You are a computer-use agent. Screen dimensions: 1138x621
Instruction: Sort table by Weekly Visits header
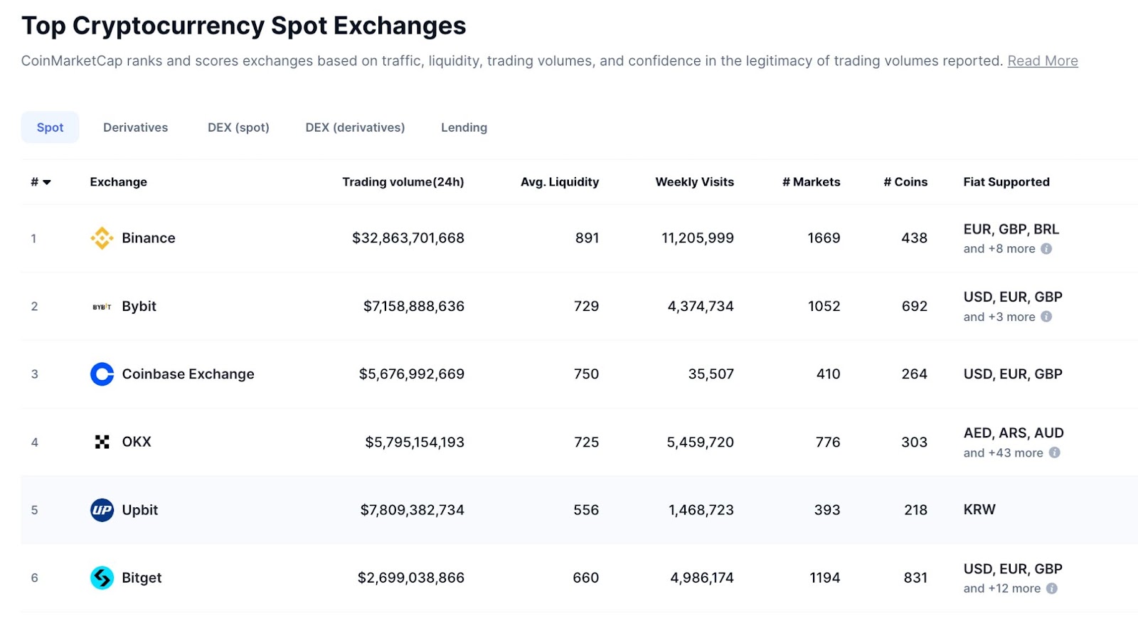[x=694, y=182]
